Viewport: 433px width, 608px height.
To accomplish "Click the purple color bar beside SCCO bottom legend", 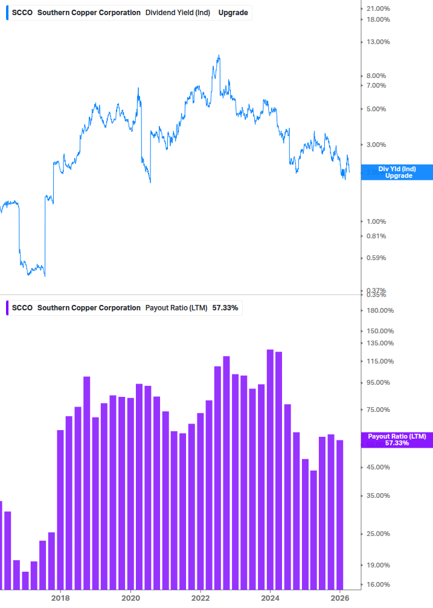I will (6, 308).
